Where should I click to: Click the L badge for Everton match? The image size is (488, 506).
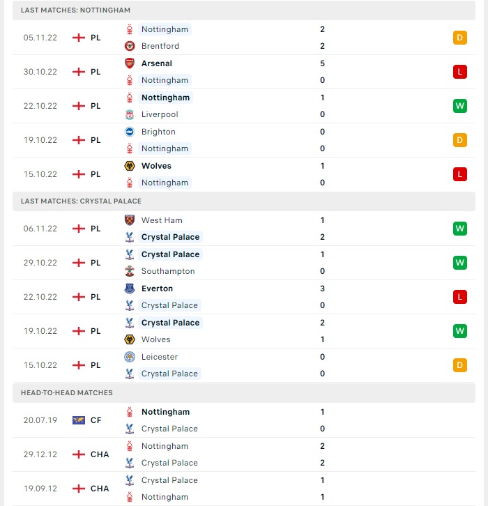[460, 297]
